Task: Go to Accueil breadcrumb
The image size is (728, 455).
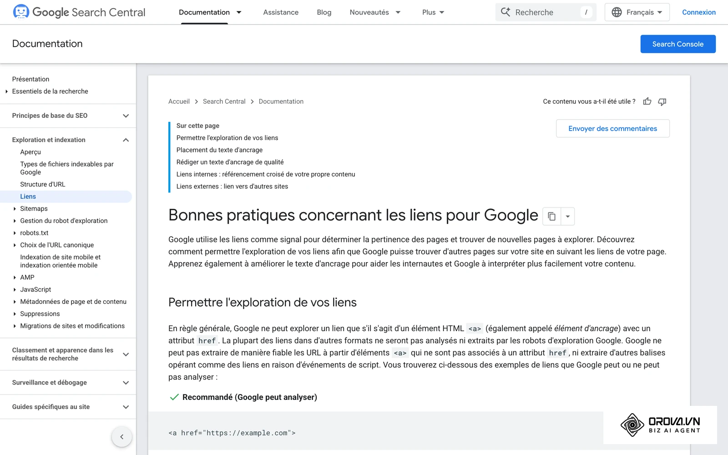Action: click(179, 101)
